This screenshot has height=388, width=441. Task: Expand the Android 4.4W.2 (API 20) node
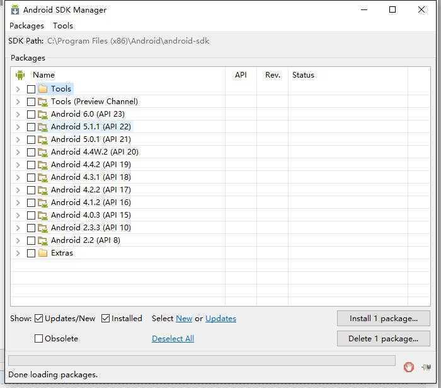point(18,152)
